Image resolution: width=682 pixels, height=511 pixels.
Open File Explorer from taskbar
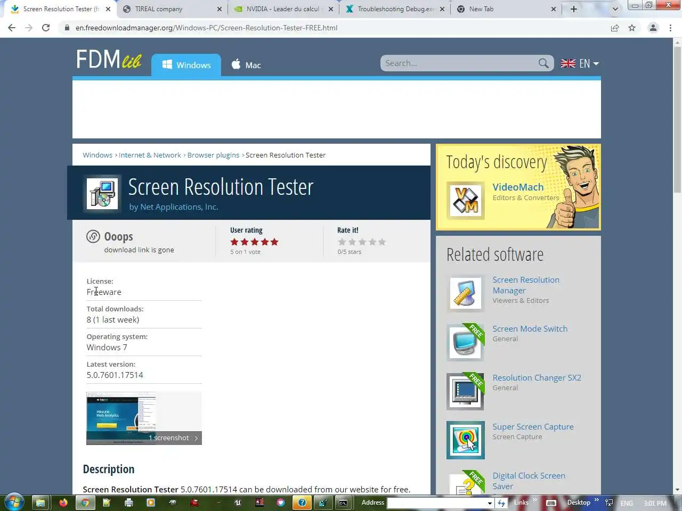coord(40,502)
